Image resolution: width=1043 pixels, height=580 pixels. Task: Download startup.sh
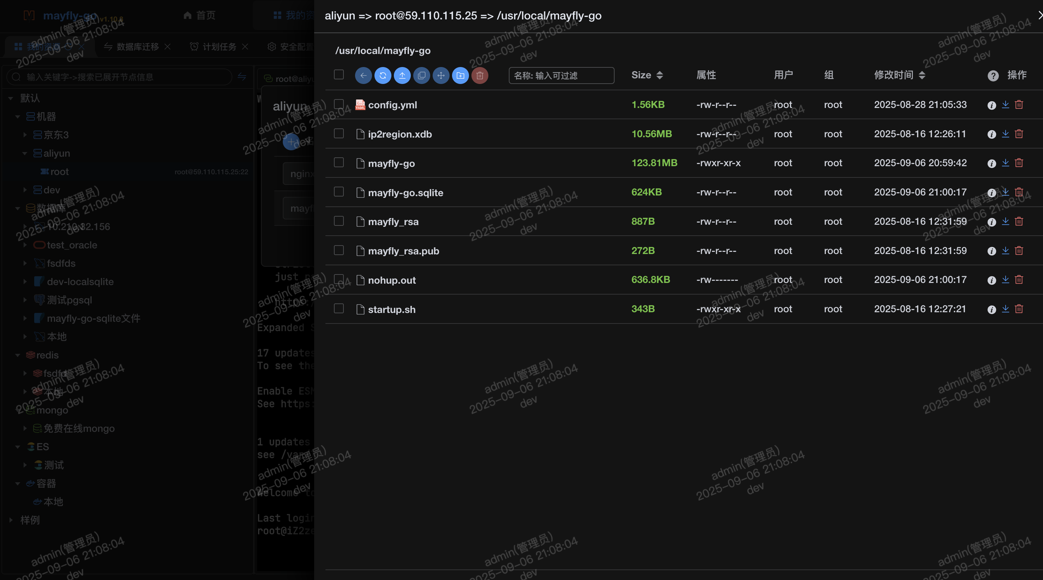click(1005, 309)
